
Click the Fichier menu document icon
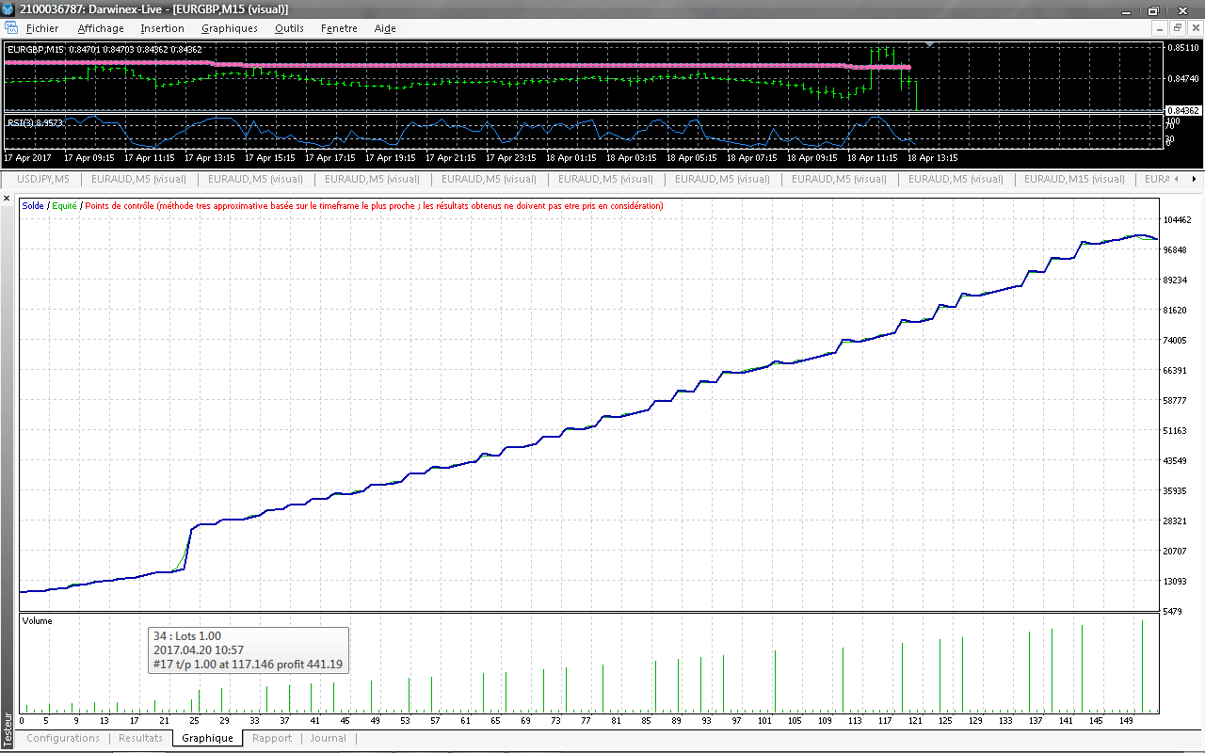(x=10, y=28)
